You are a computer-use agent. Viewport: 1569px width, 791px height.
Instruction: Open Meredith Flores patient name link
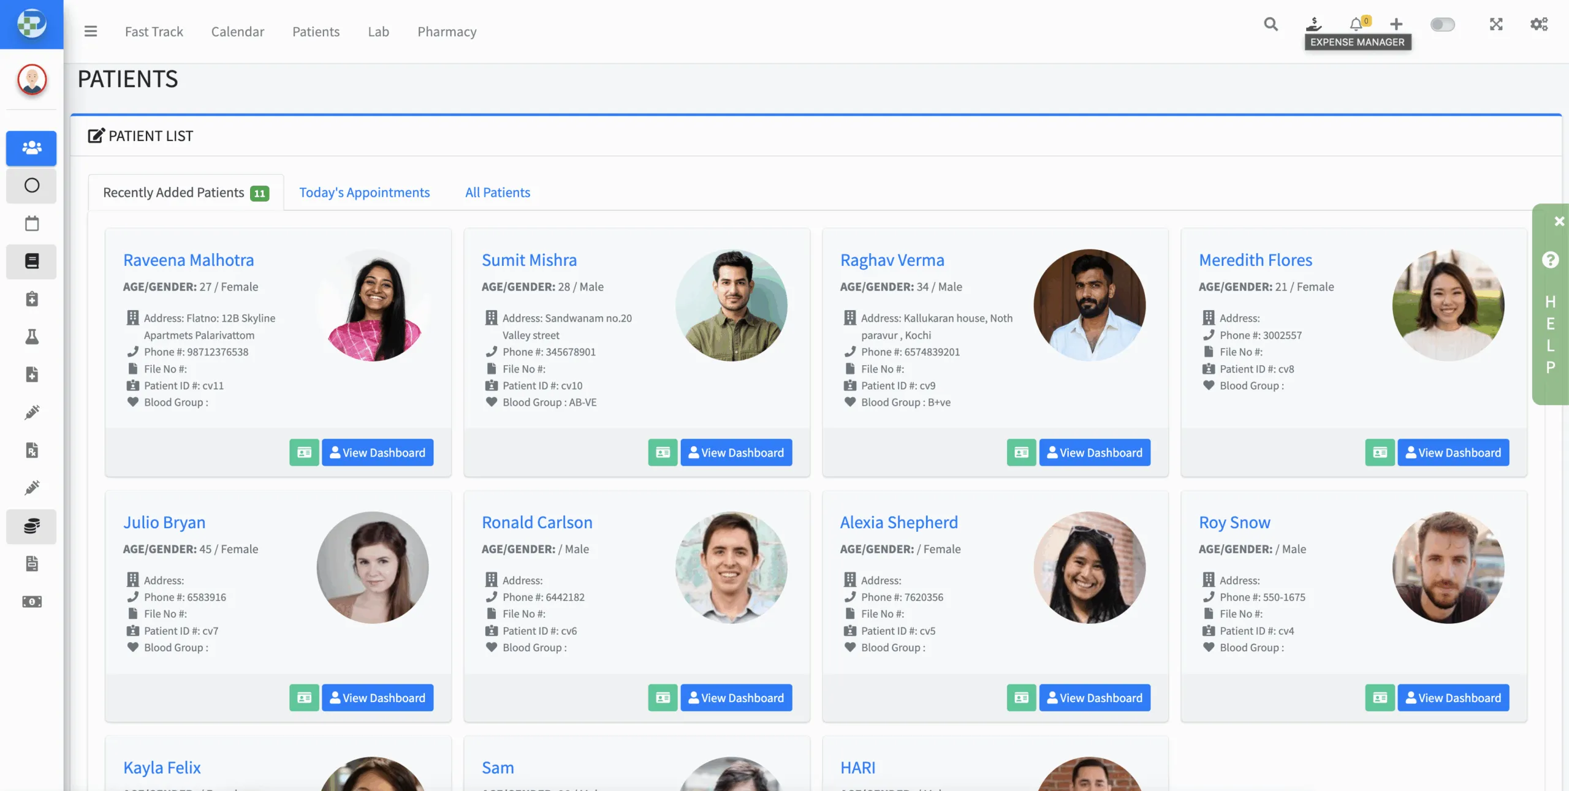pyautogui.click(x=1255, y=260)
